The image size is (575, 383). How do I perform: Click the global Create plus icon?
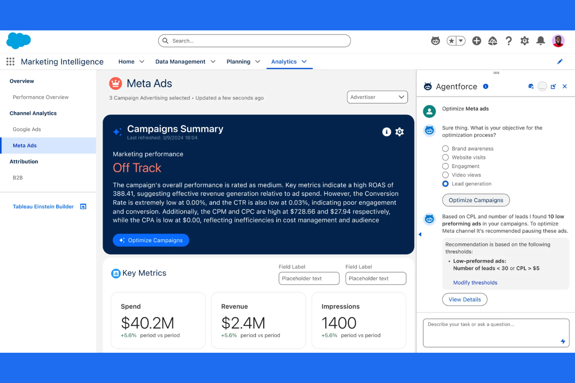click(x=477, y=41)
